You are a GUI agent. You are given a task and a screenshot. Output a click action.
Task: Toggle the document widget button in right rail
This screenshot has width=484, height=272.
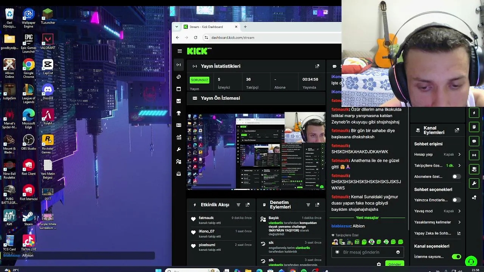coord(474,127)
